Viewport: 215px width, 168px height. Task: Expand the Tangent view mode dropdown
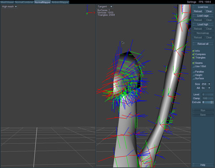pos(111,7)
